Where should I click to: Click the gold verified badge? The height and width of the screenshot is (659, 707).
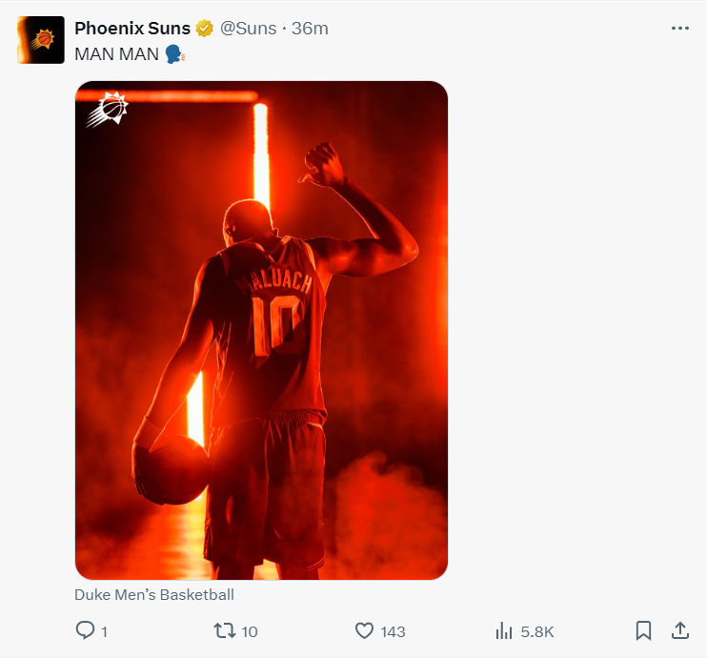click(204, 29)
